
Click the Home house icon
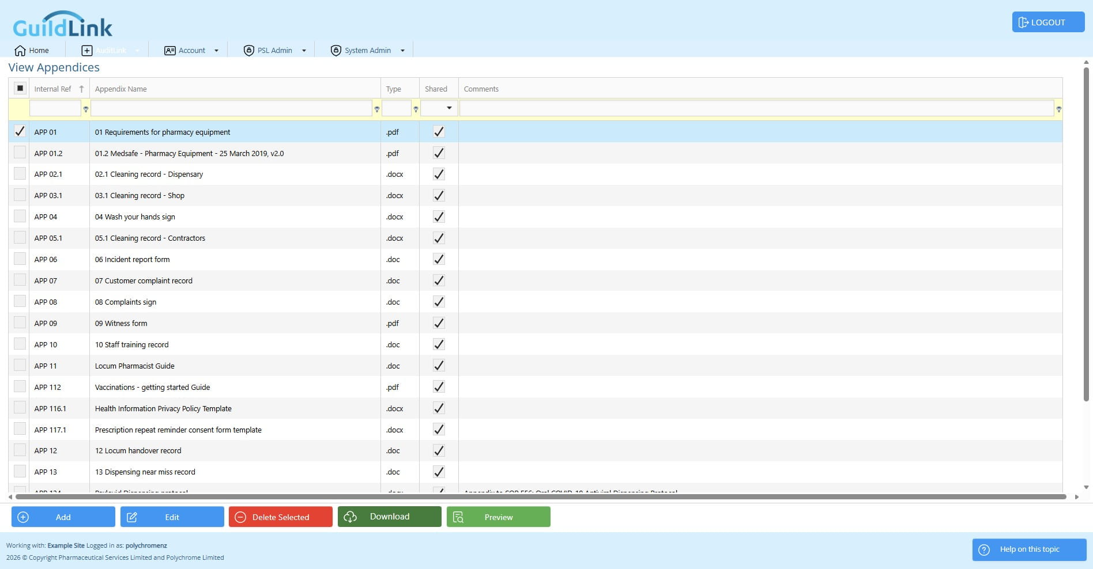(20, 51)
